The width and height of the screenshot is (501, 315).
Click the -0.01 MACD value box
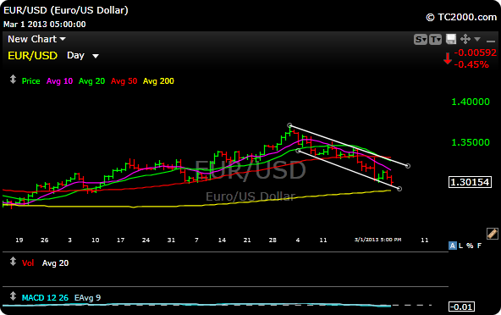pos(462,307)
